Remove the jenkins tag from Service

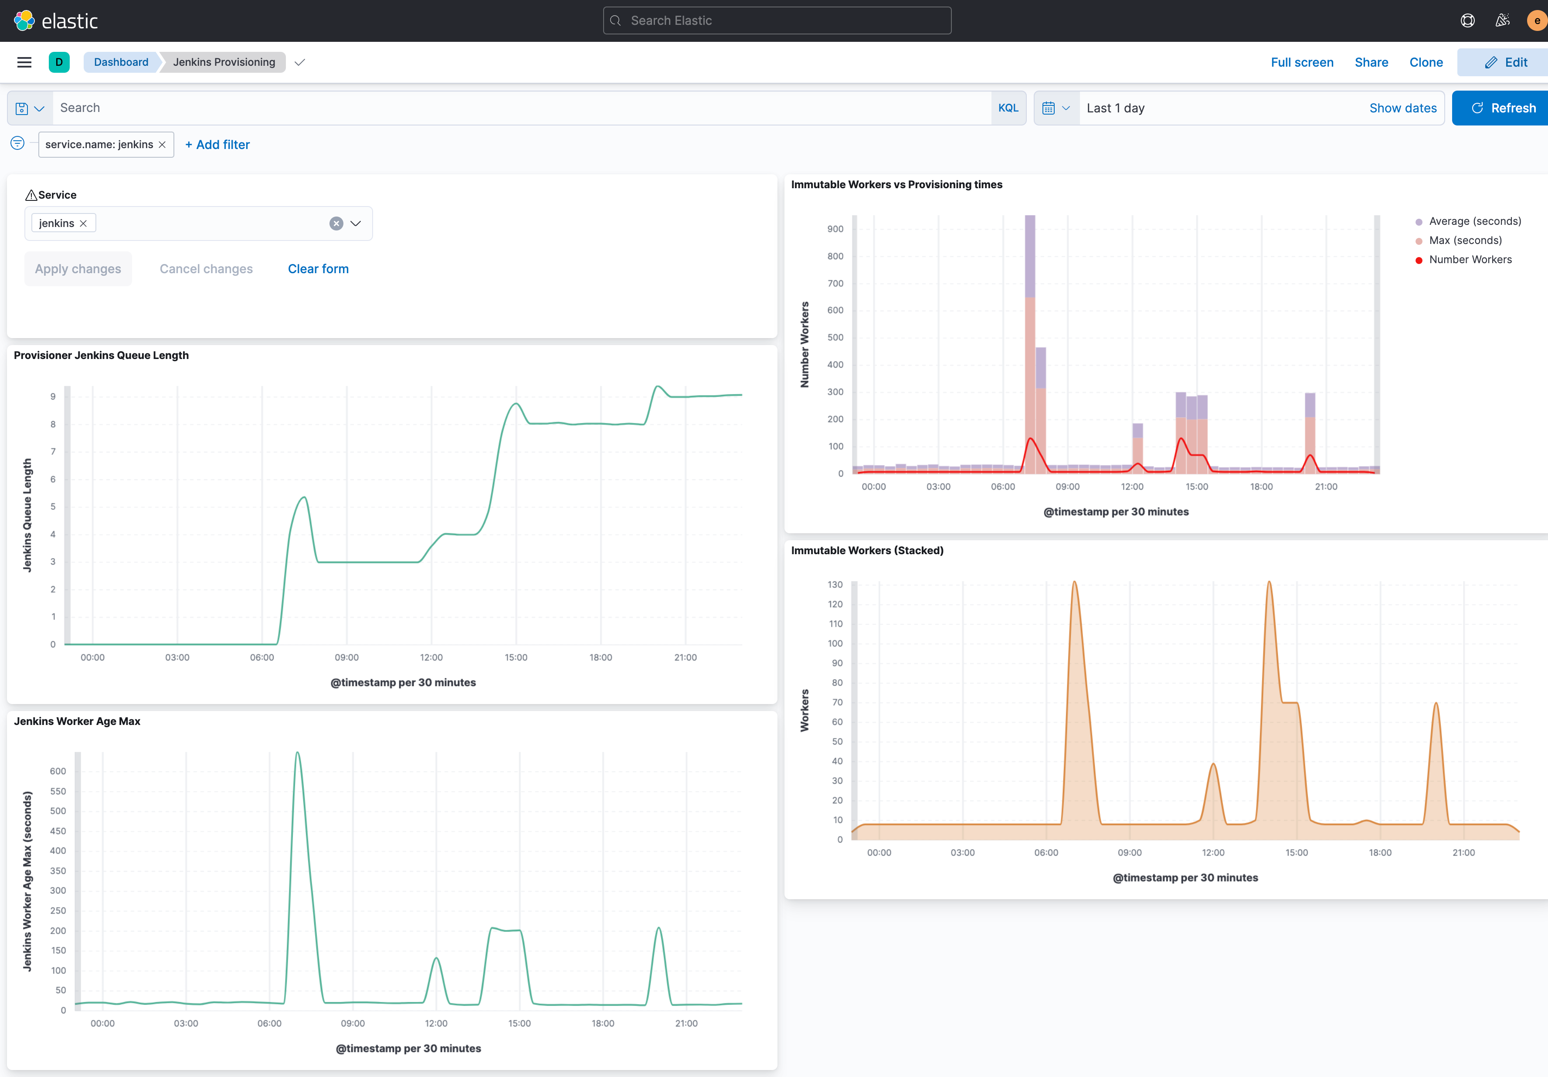coord(84,224)
